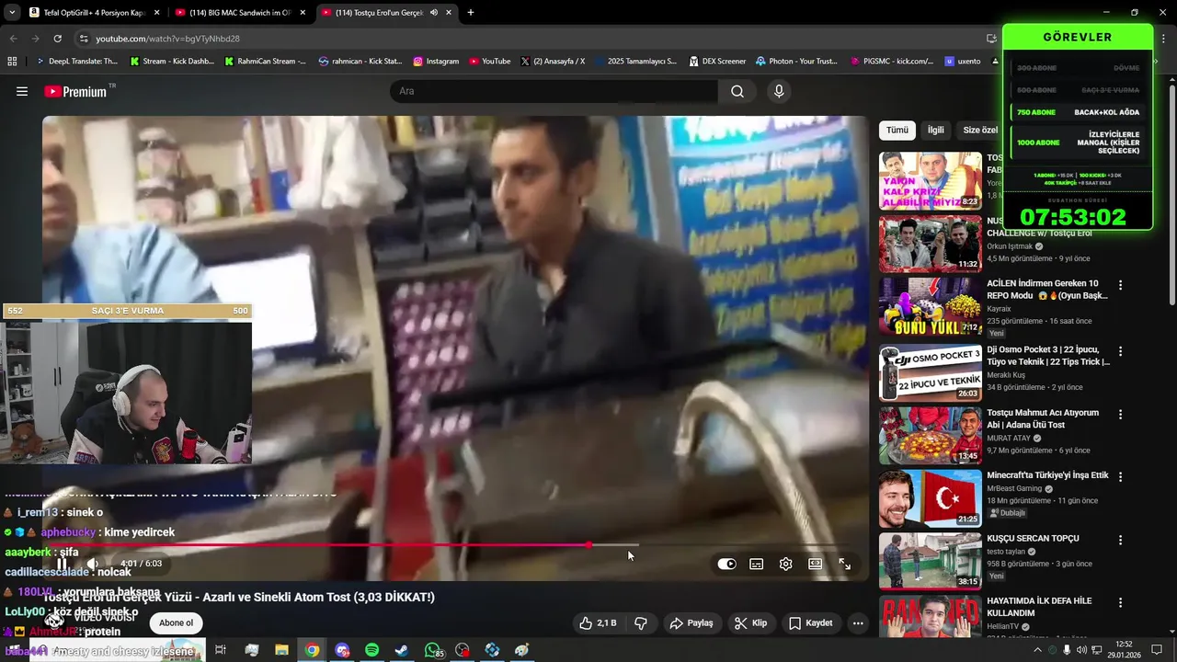Open Steam from the taskbar
The height and width of the screenshot is (662, 1177).
402,650
